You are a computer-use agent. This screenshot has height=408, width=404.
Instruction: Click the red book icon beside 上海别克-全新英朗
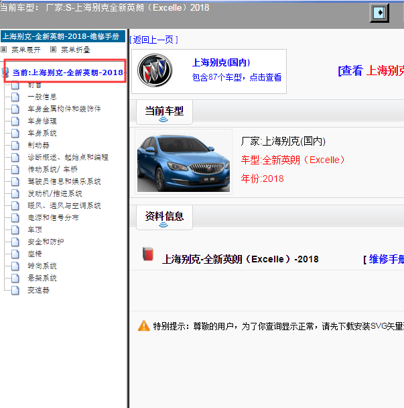point(148,254)
